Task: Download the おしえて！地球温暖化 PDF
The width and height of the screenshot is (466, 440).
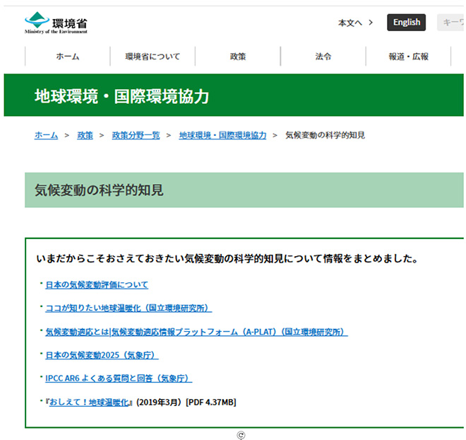Action: 90,402
